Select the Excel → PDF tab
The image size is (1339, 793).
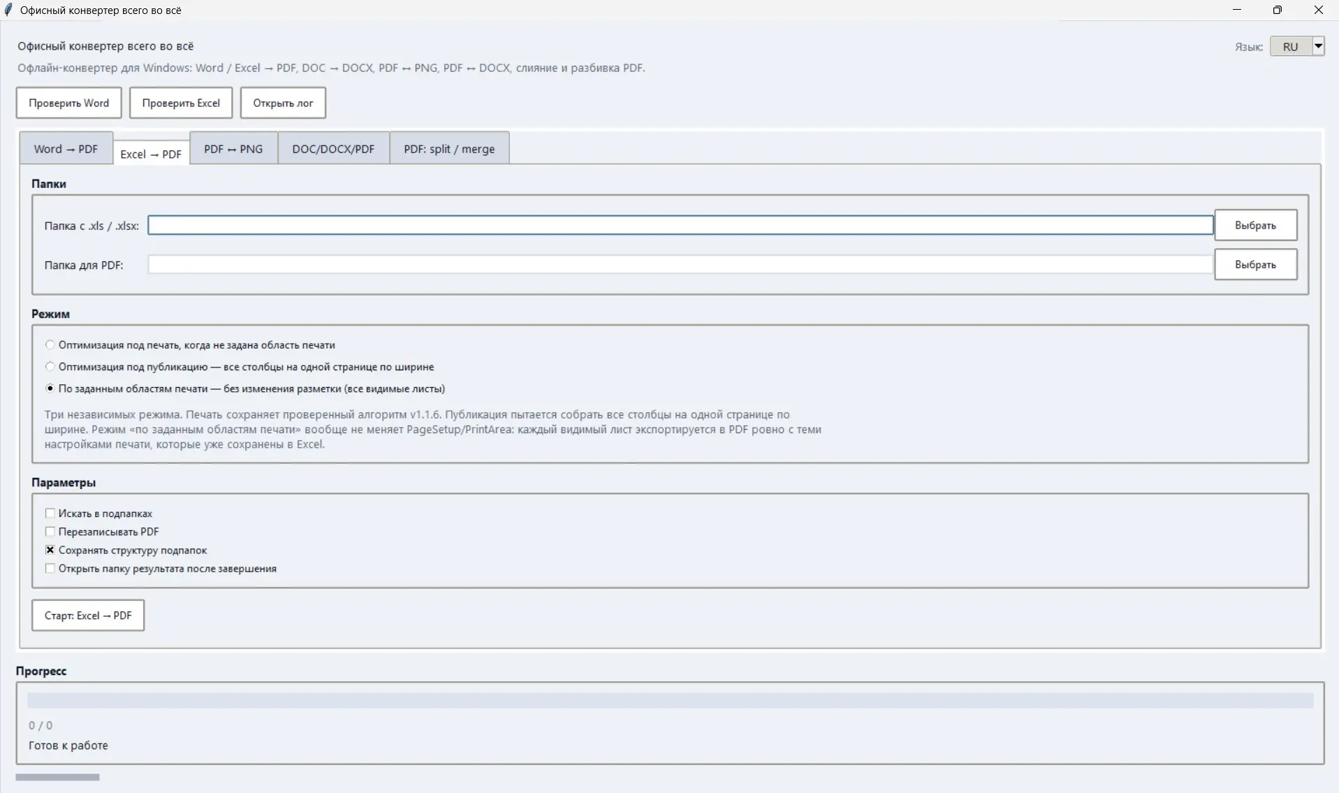pos(151,154)
